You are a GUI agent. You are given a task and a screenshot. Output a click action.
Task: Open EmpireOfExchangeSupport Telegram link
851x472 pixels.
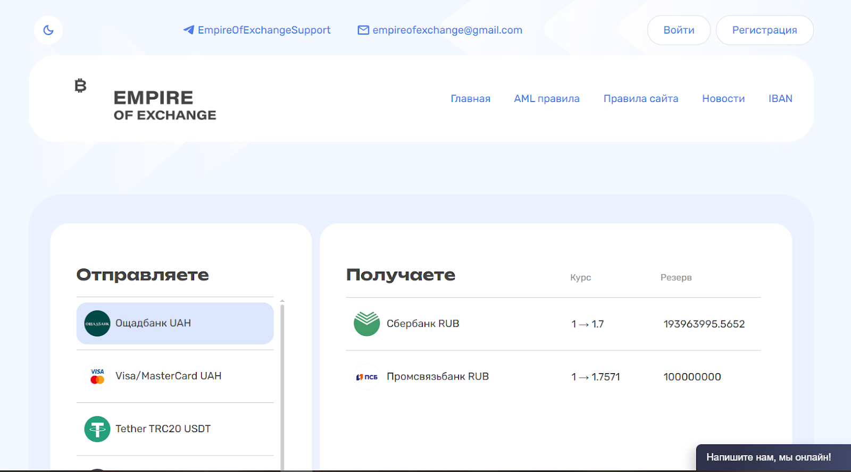264,30
